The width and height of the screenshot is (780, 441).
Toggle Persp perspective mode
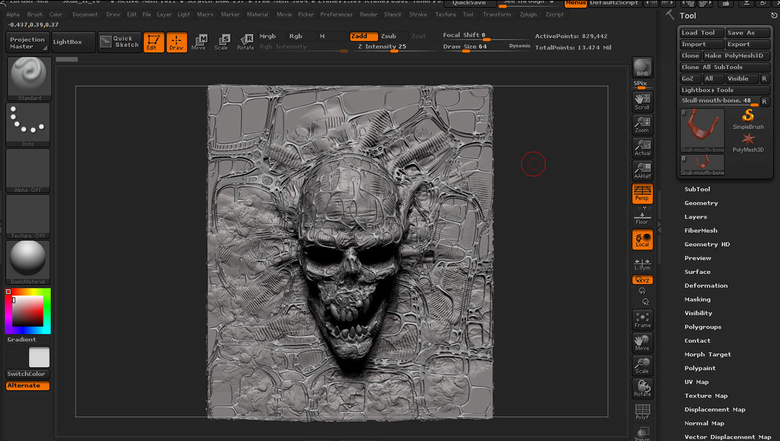[642, 193]
